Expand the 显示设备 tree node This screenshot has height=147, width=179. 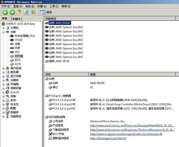click(4, 77)
